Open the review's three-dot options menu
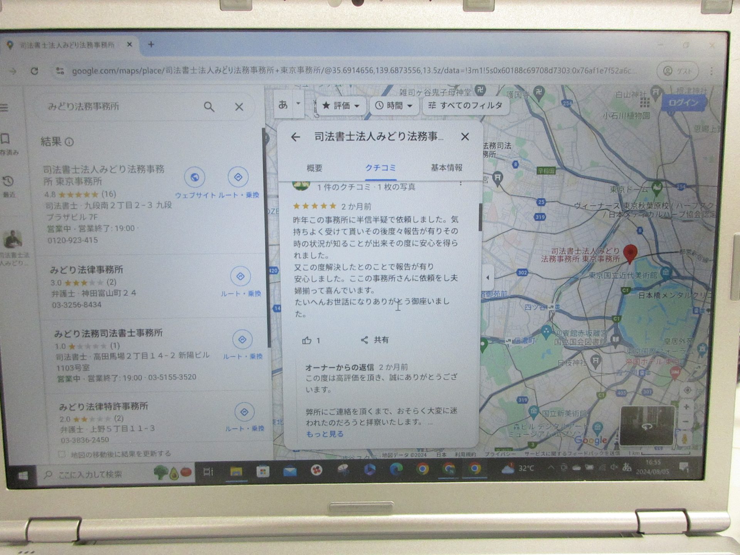The image size is (740, 555). [461, 184]
